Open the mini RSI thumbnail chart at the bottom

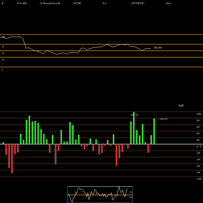click(x=100, y=194)
